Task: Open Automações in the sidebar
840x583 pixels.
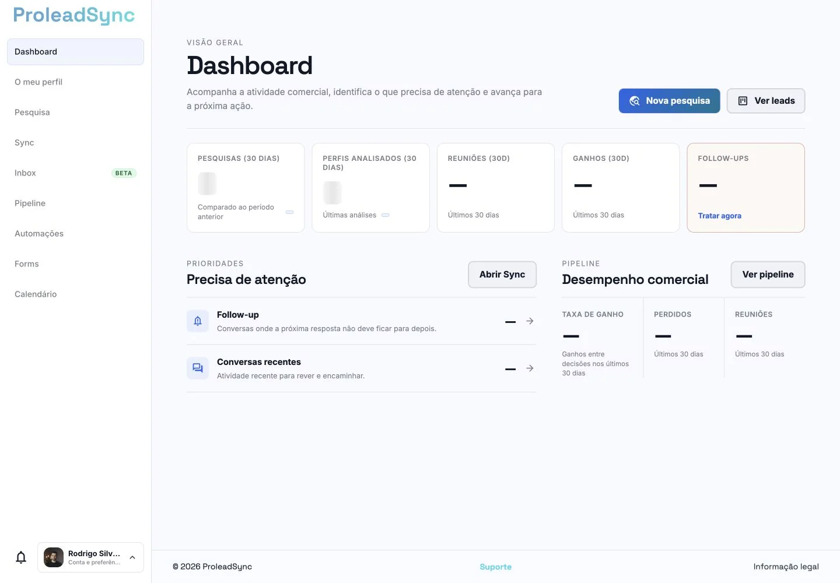Action: tap(75, 234)
